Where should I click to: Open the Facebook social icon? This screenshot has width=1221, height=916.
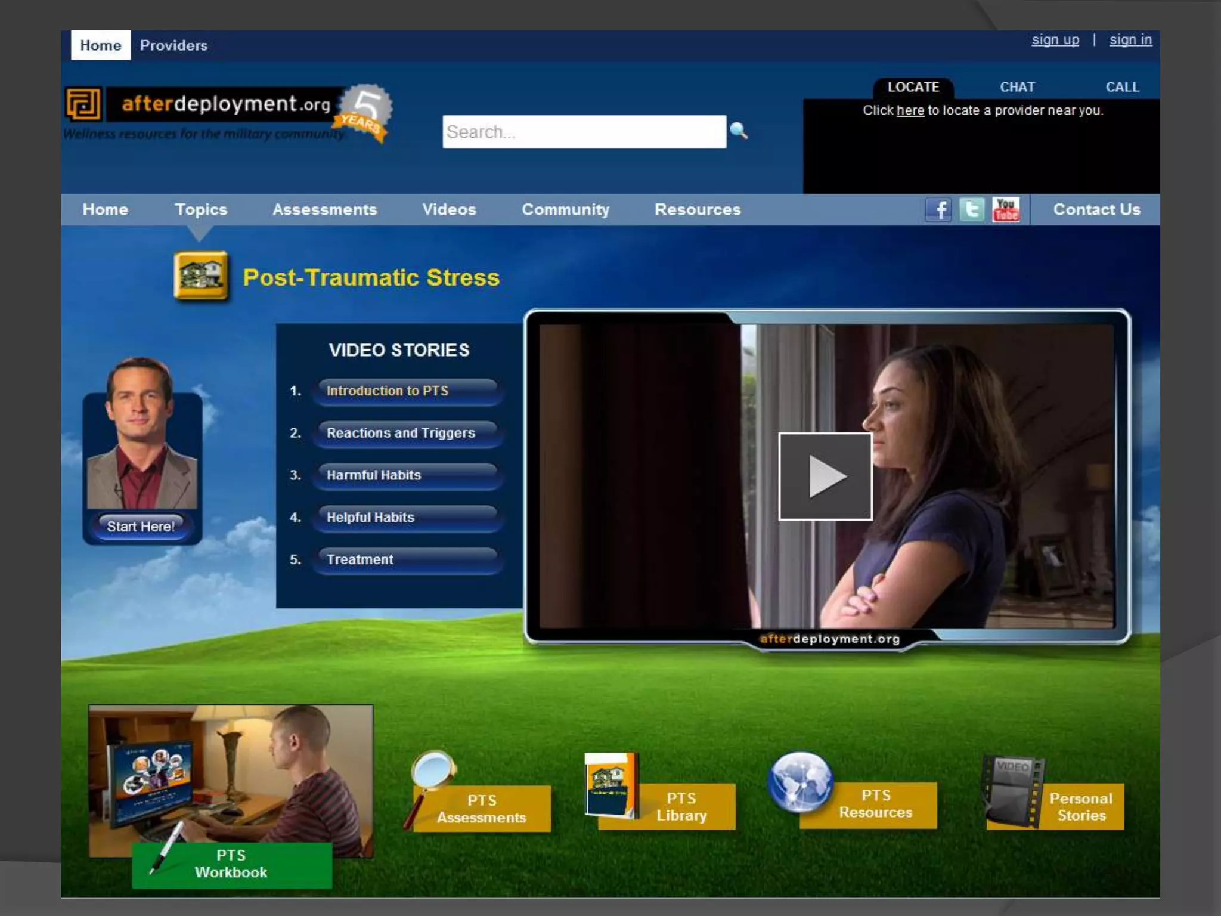(938, 210)
